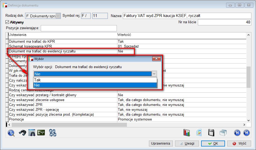Viewport: 256px width, 150px height.
Task: Collapse the Wybór opcji combo box arrow
Action: 154,74
